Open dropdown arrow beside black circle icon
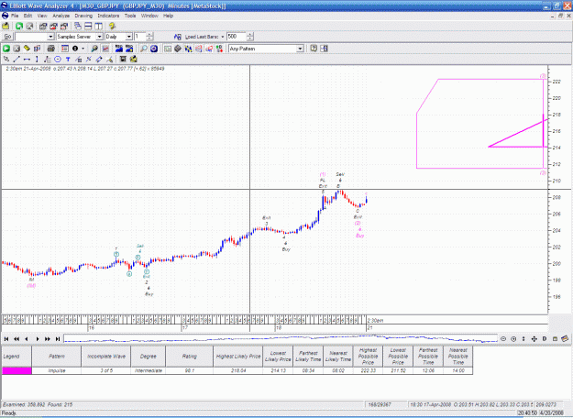The image size is (573, 418). coord(83,49)
